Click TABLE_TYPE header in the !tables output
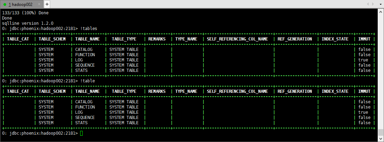The height and width of the screenshot is (142, 384). click(124, 39)
